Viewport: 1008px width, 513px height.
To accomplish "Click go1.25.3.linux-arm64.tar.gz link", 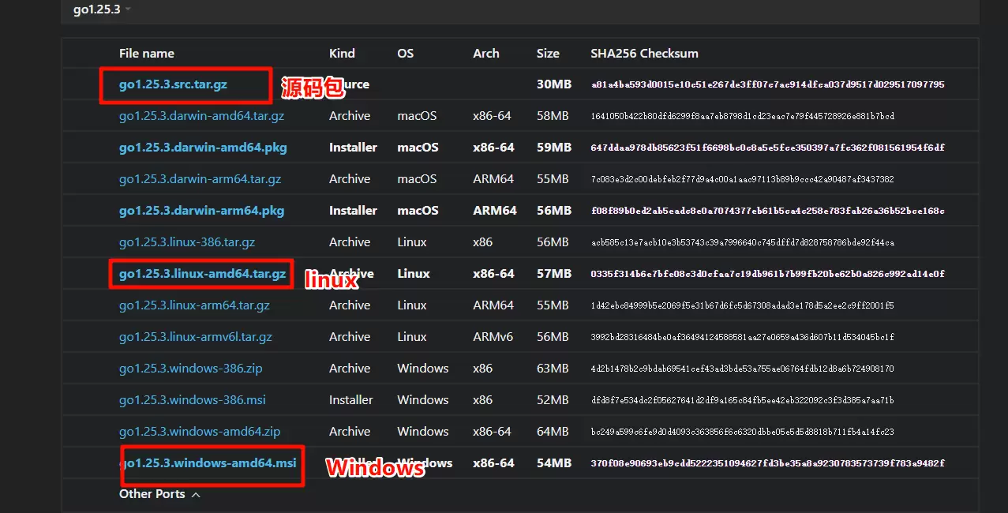I will coord(194,305).
